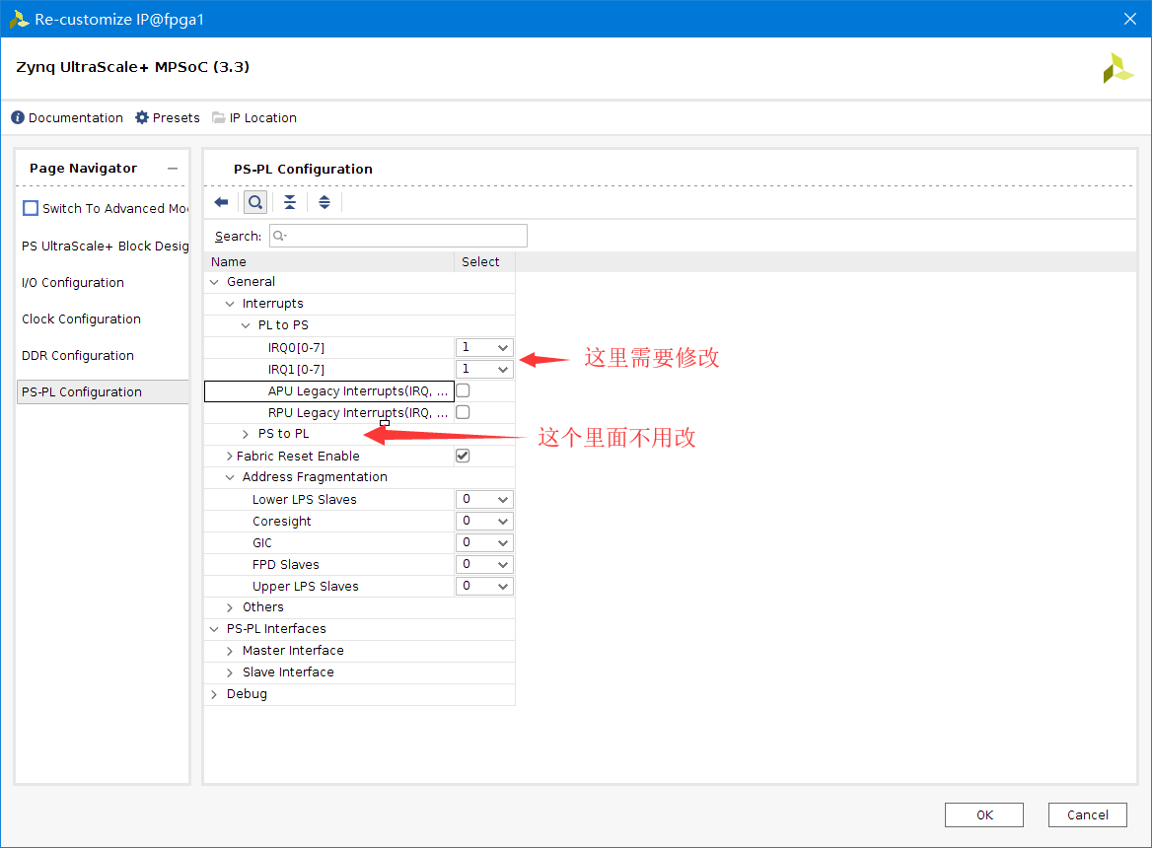This screenshot has width=1152, height=848.
Task: Collapse the PS-PL Interfaces node
Action: (x=215, y=629)
